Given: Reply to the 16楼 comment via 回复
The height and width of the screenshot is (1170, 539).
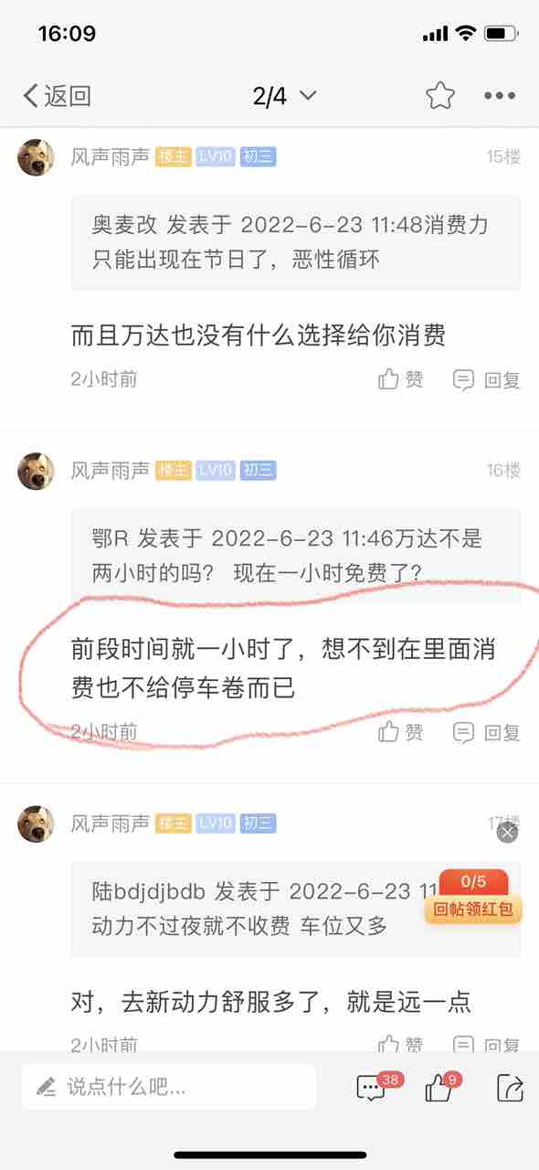Looking at the screenshot, I should pos(487,732).
